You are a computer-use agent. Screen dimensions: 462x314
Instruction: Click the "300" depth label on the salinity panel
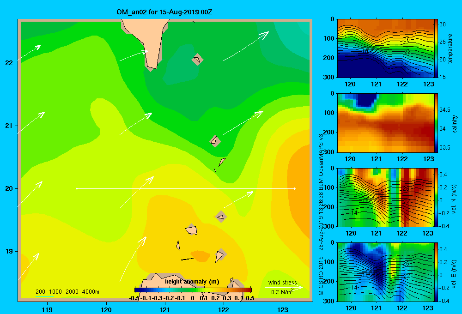click(329, 152)
